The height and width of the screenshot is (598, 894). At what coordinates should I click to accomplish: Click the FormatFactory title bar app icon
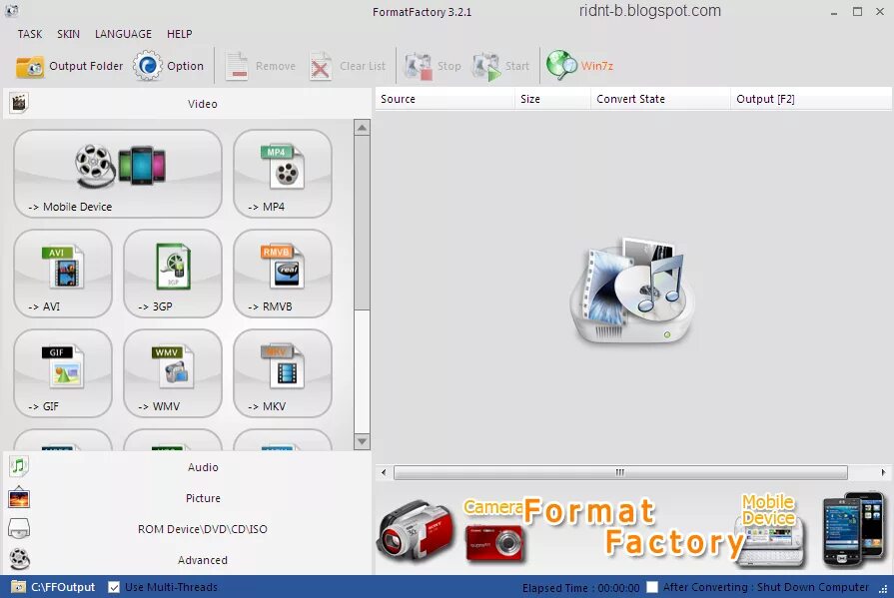[x=11, y=11]
